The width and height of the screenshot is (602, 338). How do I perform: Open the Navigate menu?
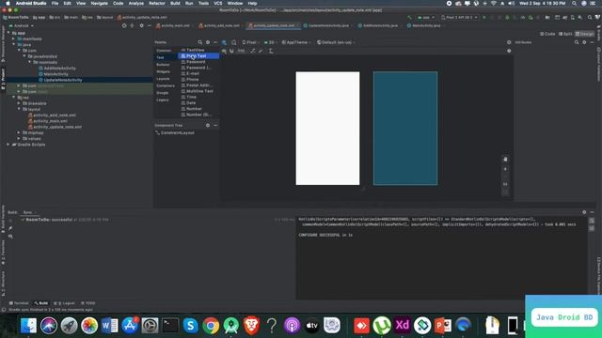click(x=99, y=3)
